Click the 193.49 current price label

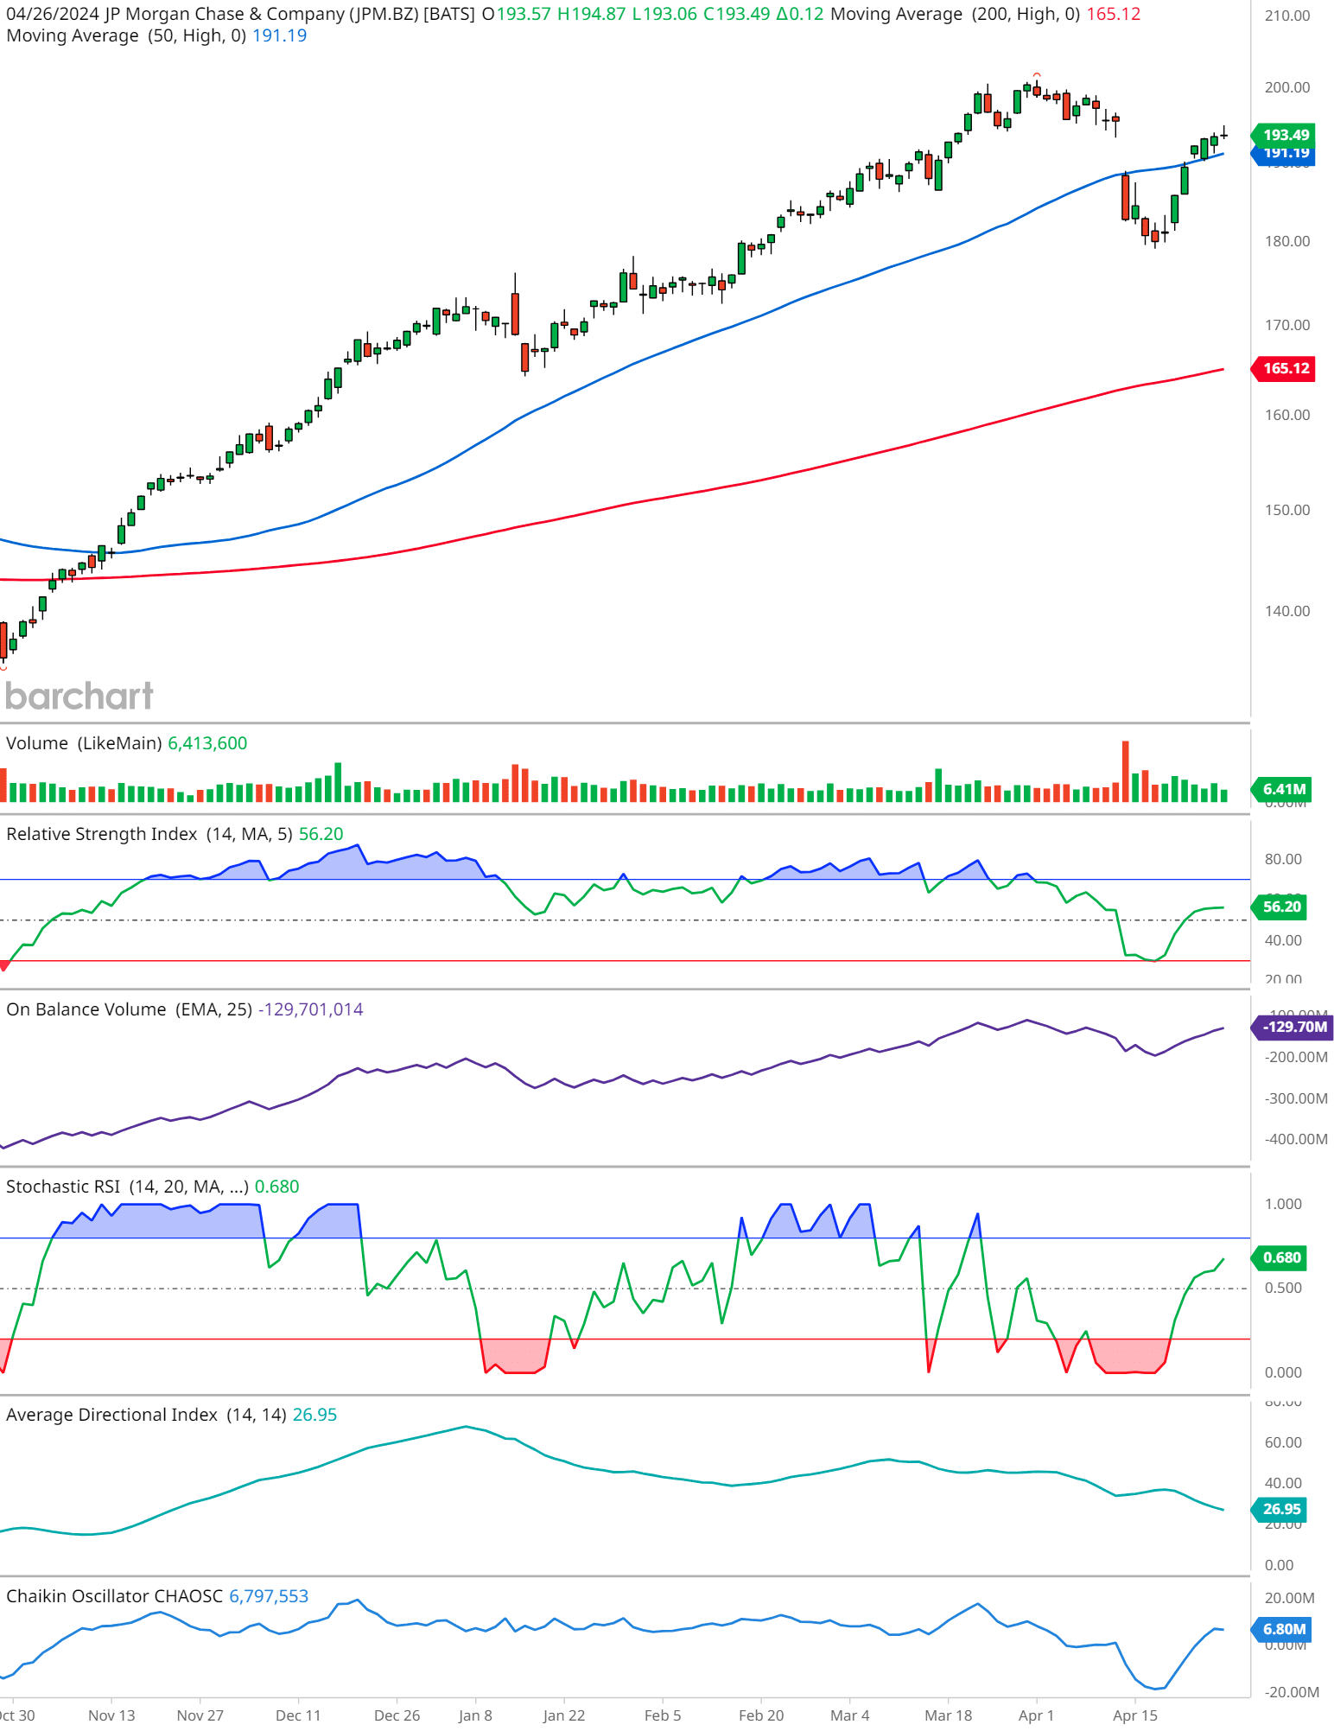pos(1285,135)
